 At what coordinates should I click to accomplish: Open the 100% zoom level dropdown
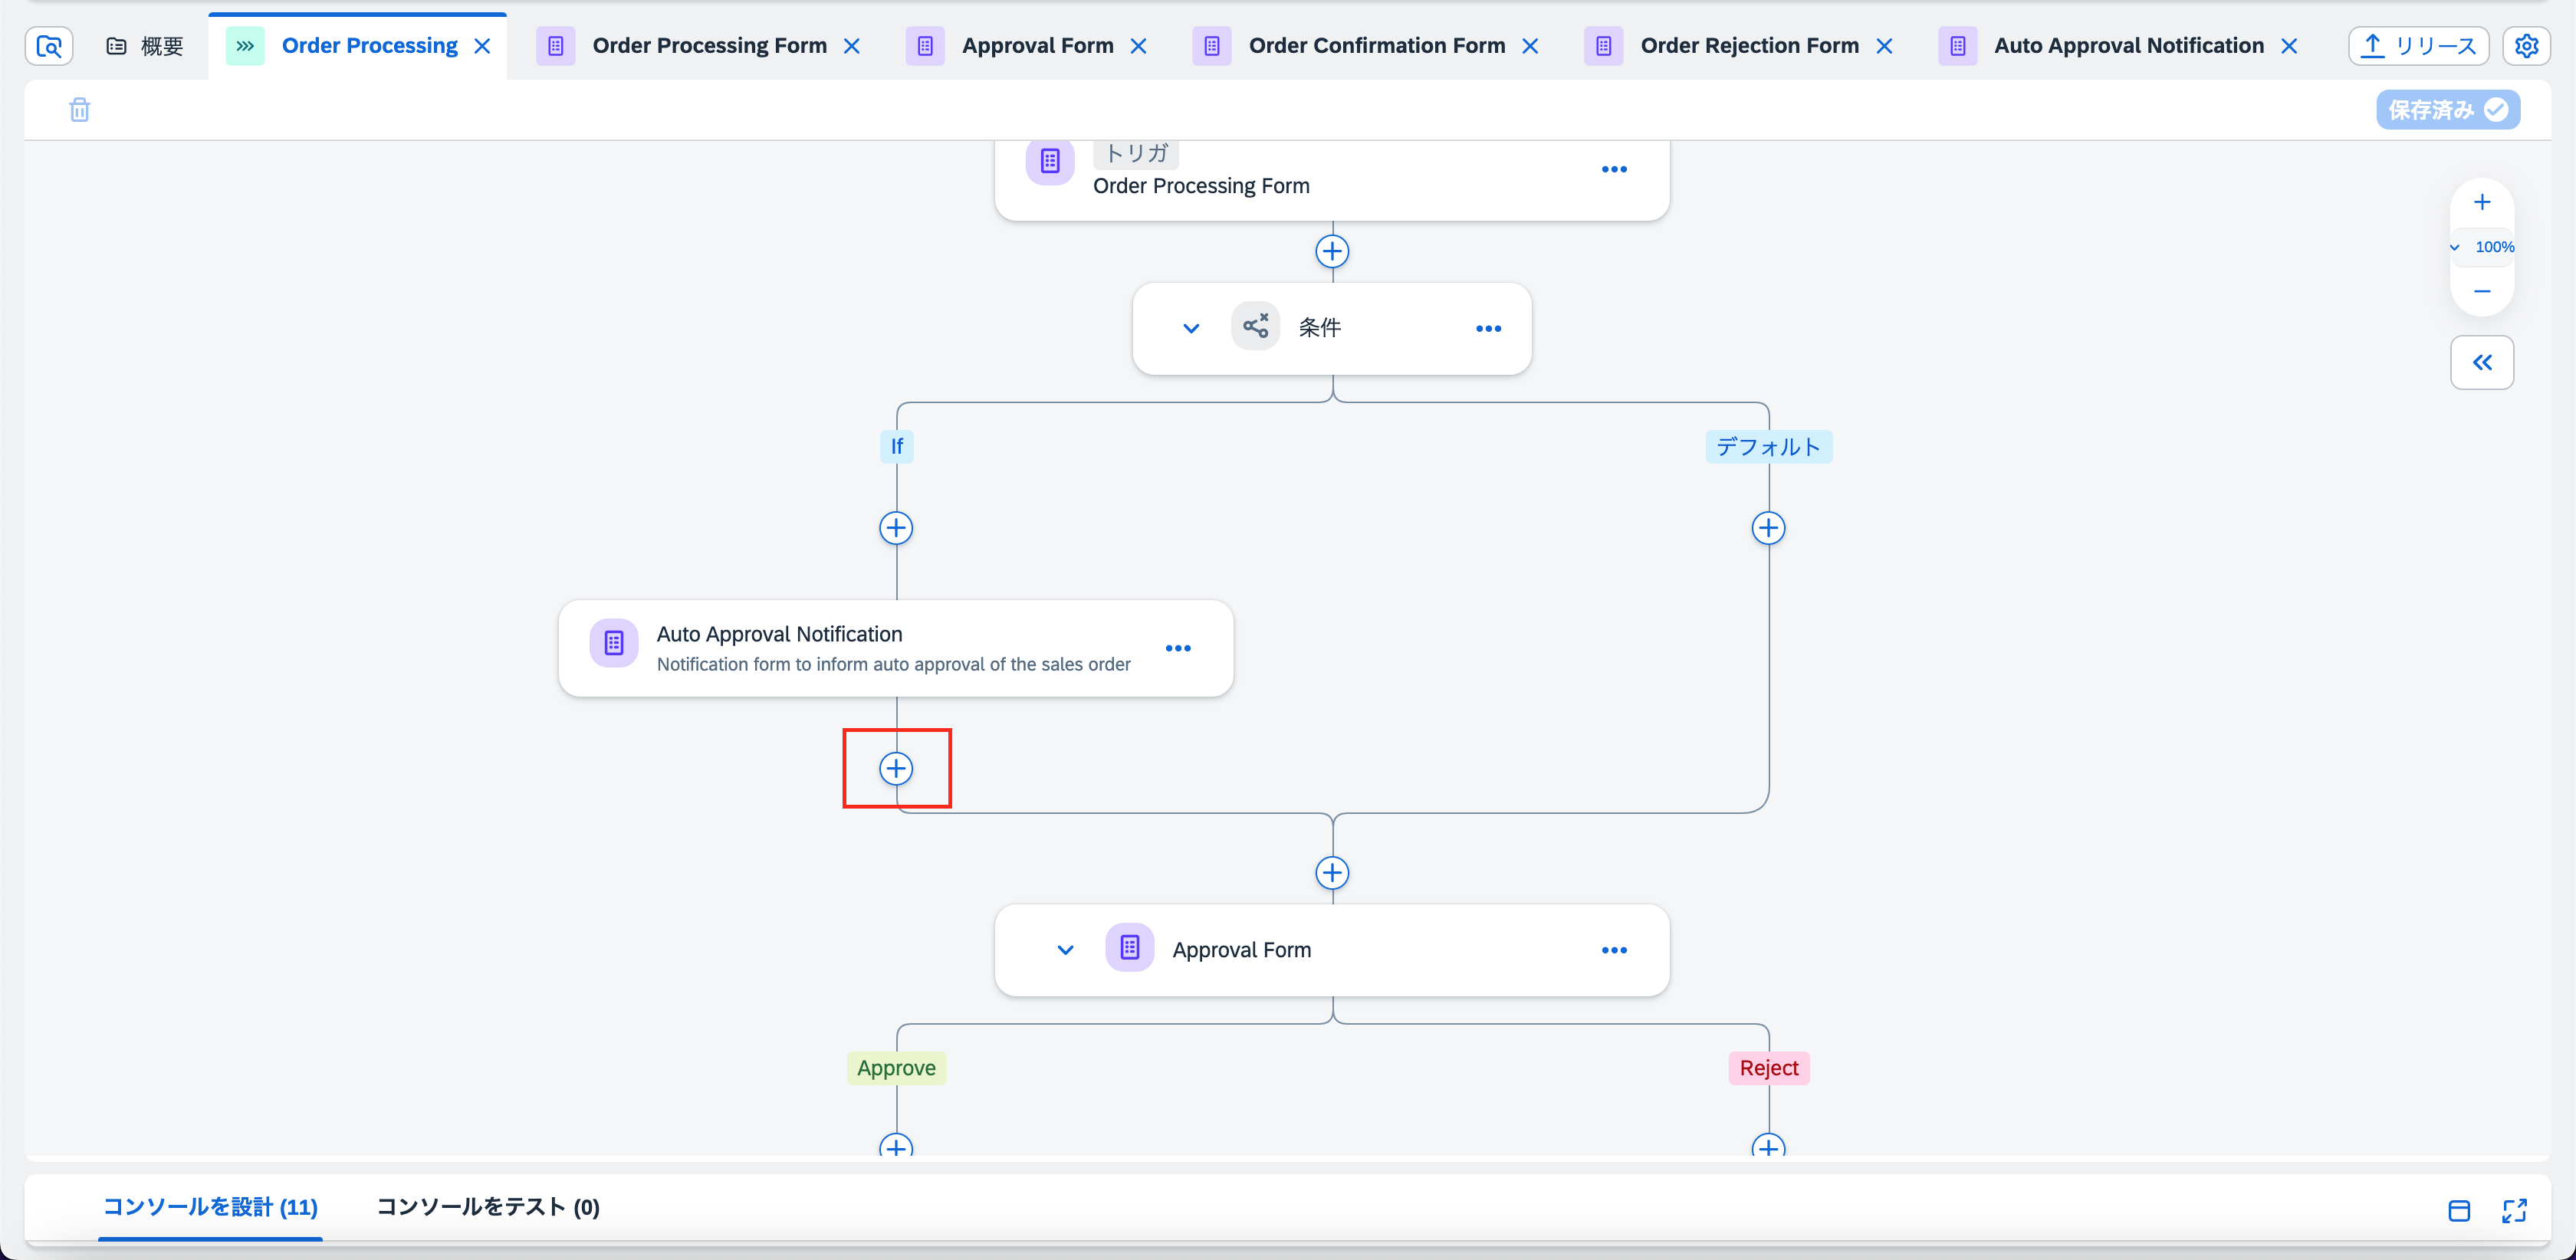pyautogui.click(x=2482, y=247)
